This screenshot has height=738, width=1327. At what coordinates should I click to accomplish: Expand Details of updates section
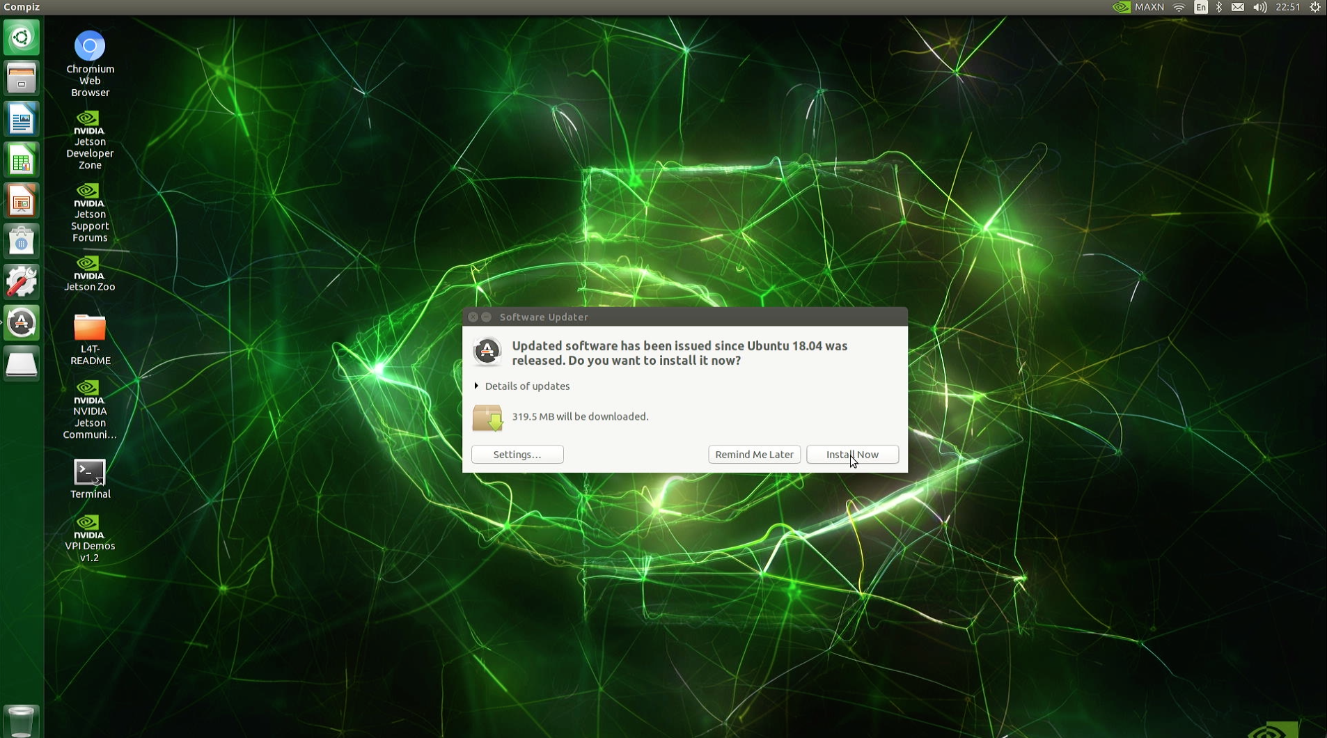521,386
